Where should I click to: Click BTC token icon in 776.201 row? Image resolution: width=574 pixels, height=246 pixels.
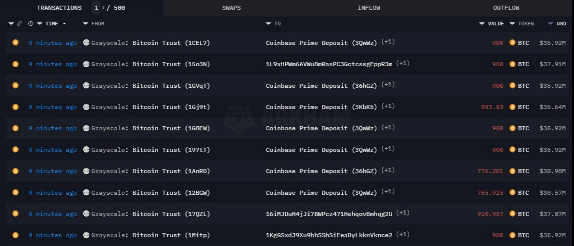(513, 171)
